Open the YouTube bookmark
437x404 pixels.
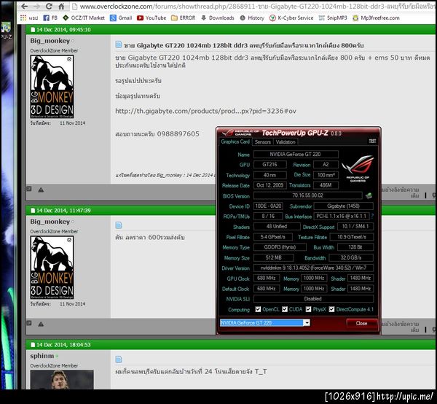click(x=151, y=18)
